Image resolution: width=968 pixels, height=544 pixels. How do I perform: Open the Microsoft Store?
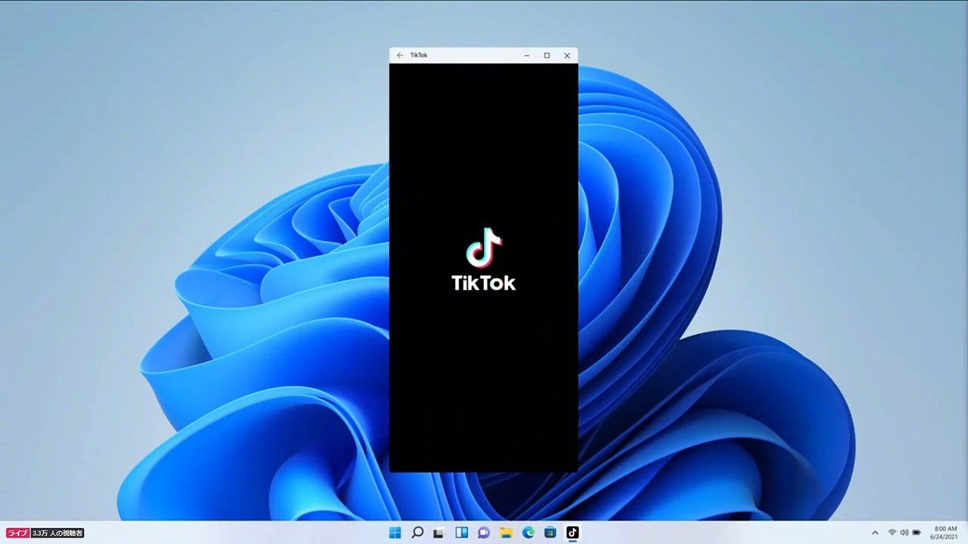[x=550, y=532]
